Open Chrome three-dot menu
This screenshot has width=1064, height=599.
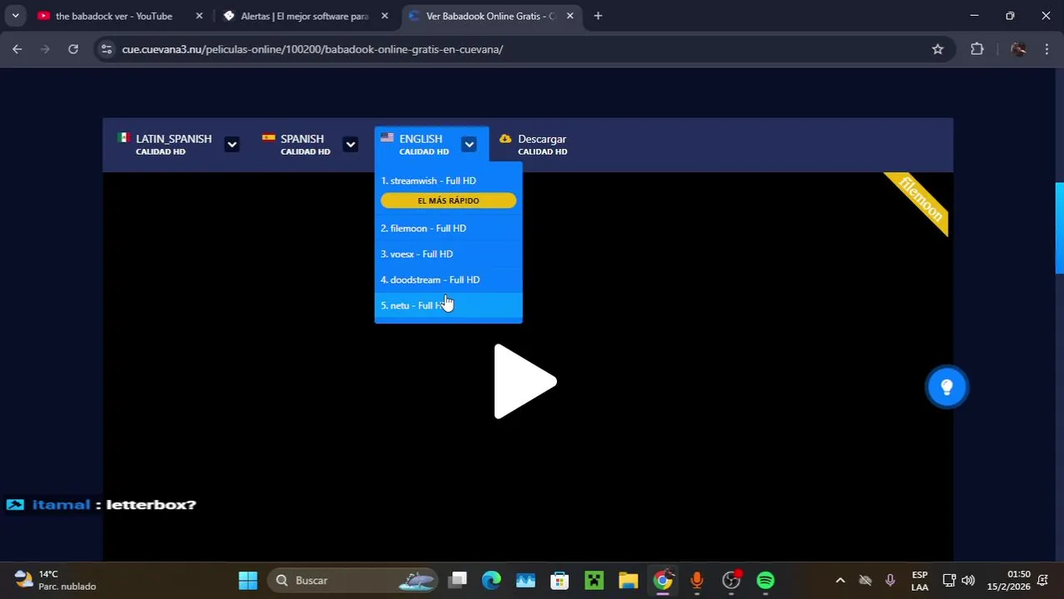point(1047,49)
